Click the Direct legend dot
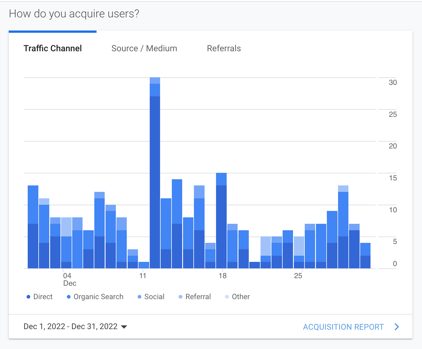The image size is (422, 349). pyautogui.click(x=28, y=297)
